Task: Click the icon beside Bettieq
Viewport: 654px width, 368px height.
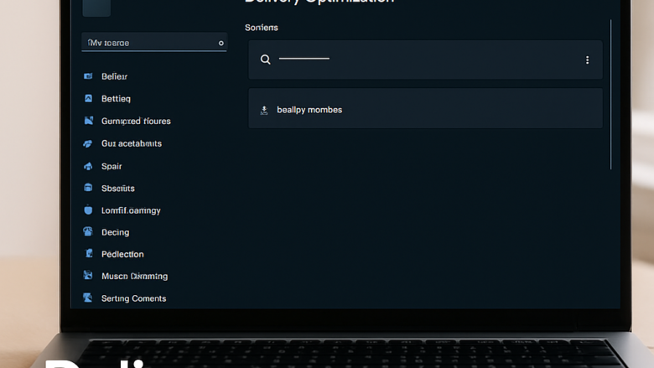Action: (88, 98)
